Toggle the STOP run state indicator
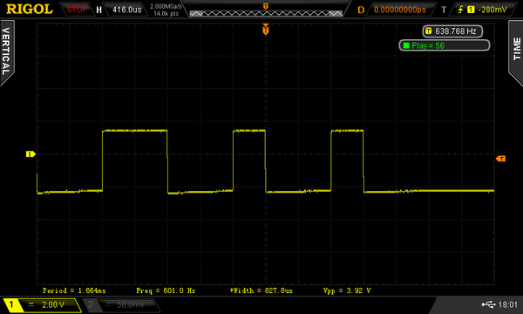This screenshot has width=523, height=314. pyautogui.click(x=77, y=10)
